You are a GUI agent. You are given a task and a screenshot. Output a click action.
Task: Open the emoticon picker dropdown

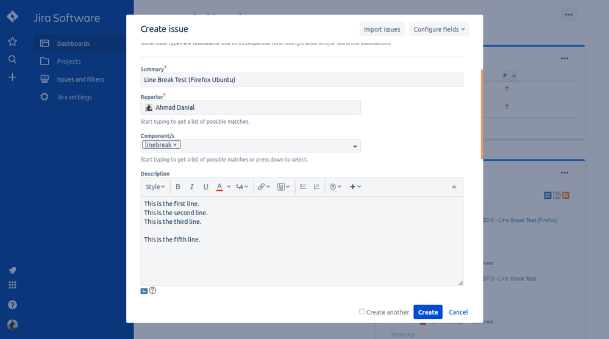335,187
